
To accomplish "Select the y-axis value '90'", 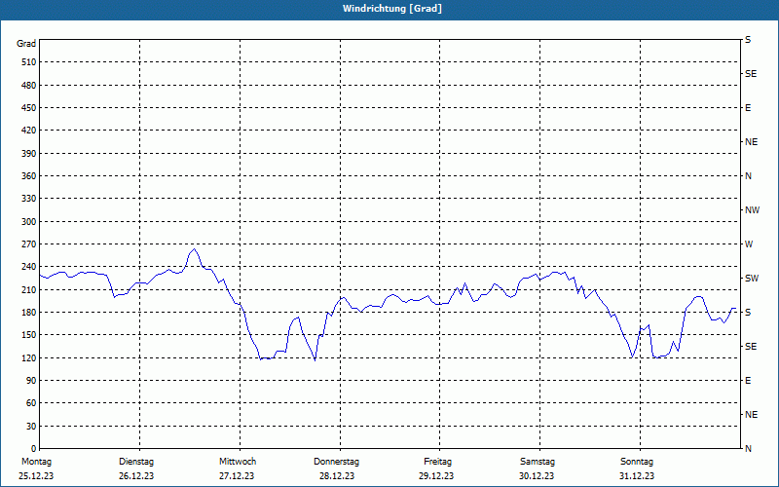I will coord(31,381).
